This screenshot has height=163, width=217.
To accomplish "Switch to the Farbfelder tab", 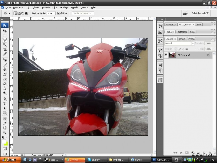I will 181,32.
